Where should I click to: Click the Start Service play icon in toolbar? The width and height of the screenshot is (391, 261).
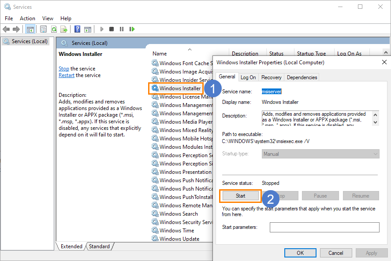pos(102,29)
